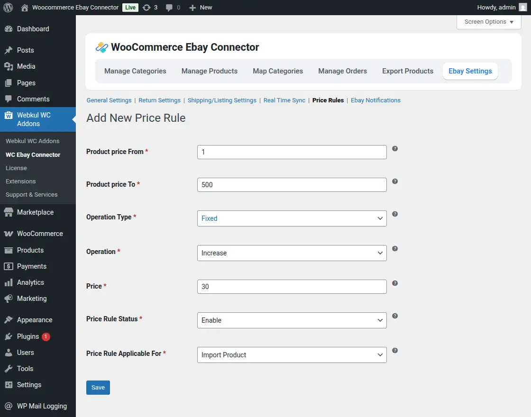The width and height of the screenshot is (531, 417).
Task: Click help icon beside Operation dropdown
Action: 395,249
